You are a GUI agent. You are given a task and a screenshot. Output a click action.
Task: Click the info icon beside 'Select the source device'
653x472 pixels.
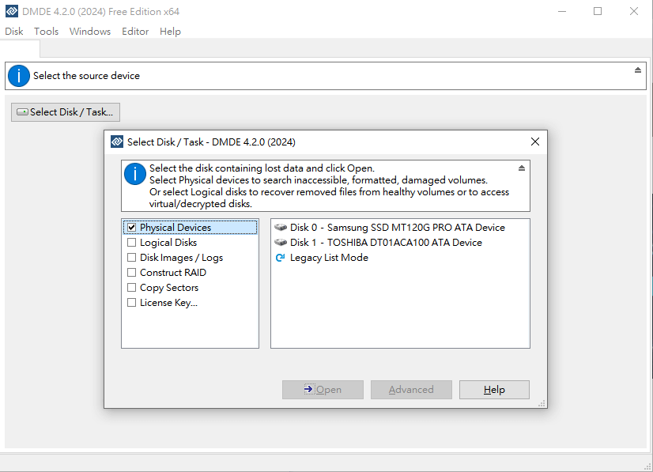pos(19,76)
